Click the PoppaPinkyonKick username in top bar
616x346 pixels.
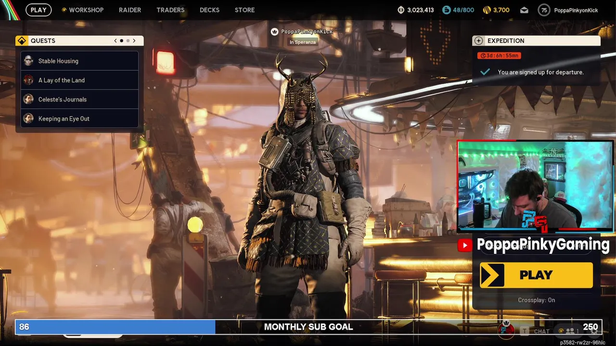[x=576, y=10]
